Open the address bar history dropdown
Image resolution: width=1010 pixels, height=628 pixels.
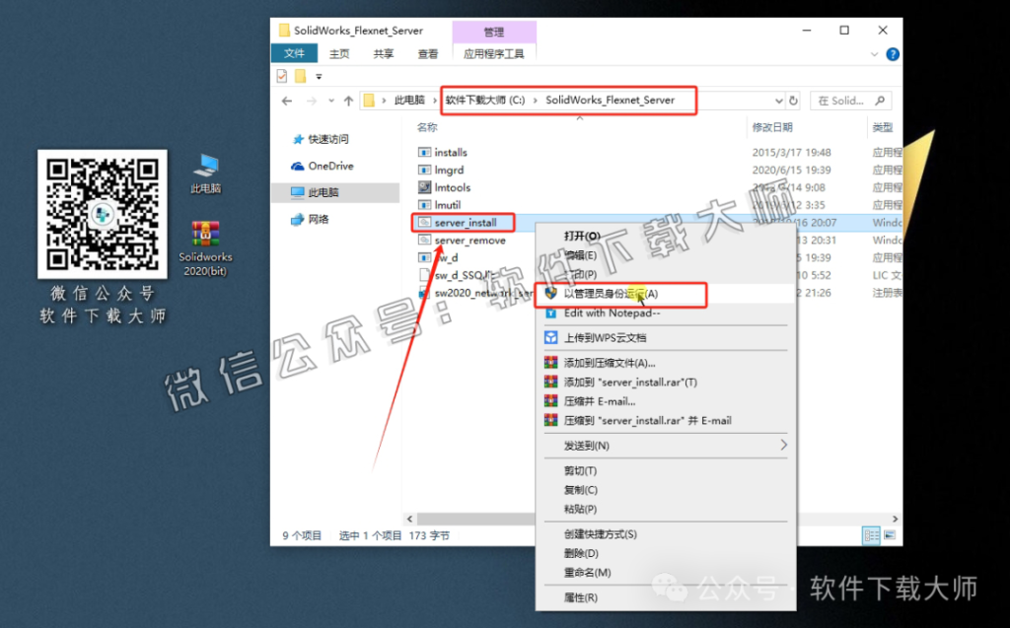777,100
